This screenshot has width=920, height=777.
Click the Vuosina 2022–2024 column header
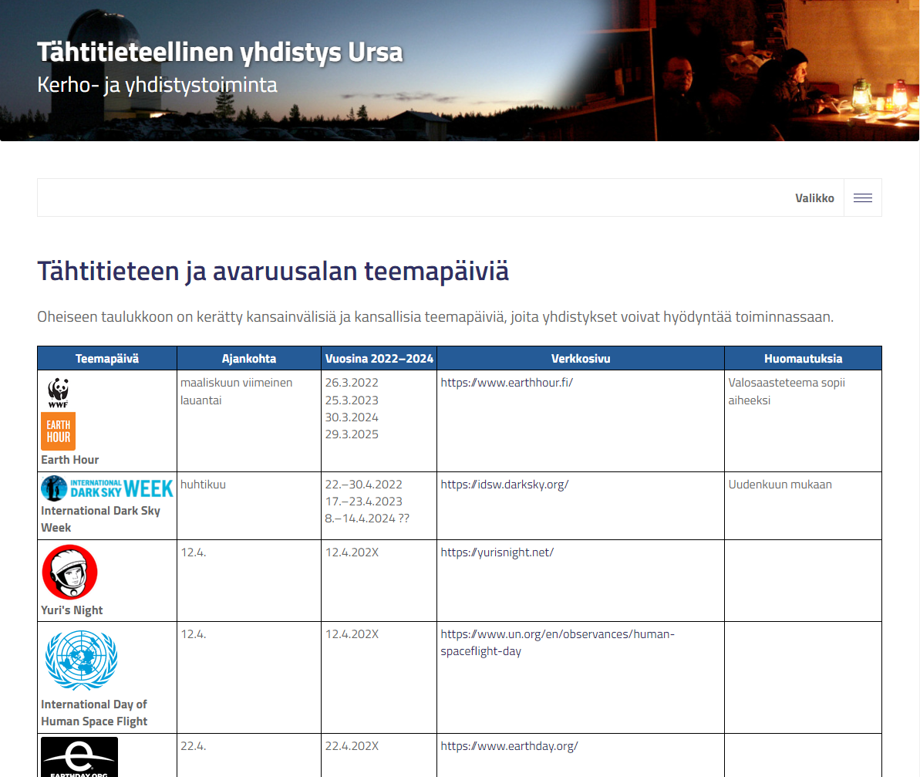click(x=379, y=359)
